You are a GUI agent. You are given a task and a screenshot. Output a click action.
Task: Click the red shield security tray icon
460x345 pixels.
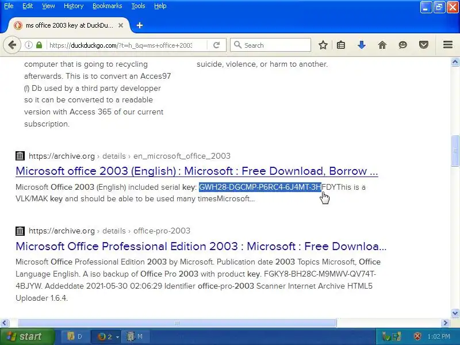point(417,336)
